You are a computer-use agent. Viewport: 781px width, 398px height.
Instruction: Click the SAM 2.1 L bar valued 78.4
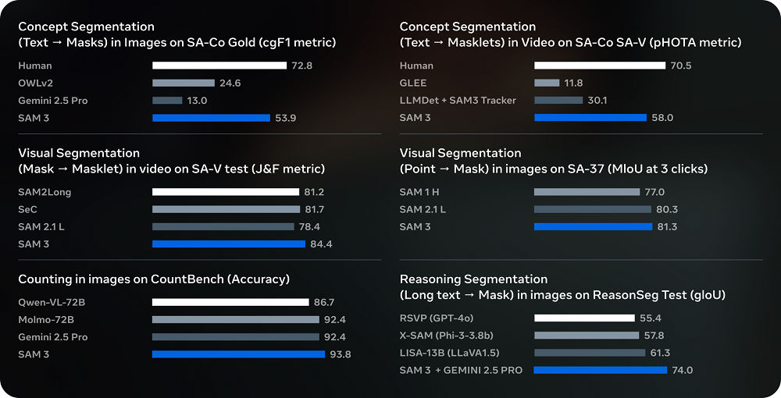(x=223, y=227)
